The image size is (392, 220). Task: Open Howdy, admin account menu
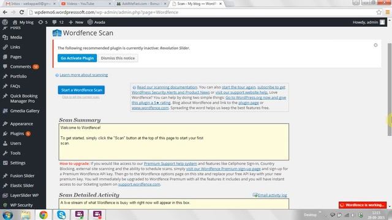369,22
